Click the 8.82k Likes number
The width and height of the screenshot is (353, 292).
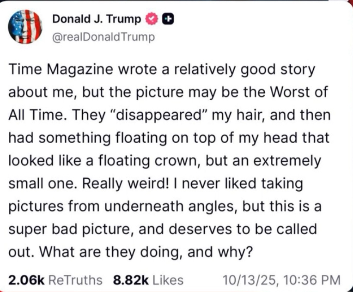pos(131,280)
